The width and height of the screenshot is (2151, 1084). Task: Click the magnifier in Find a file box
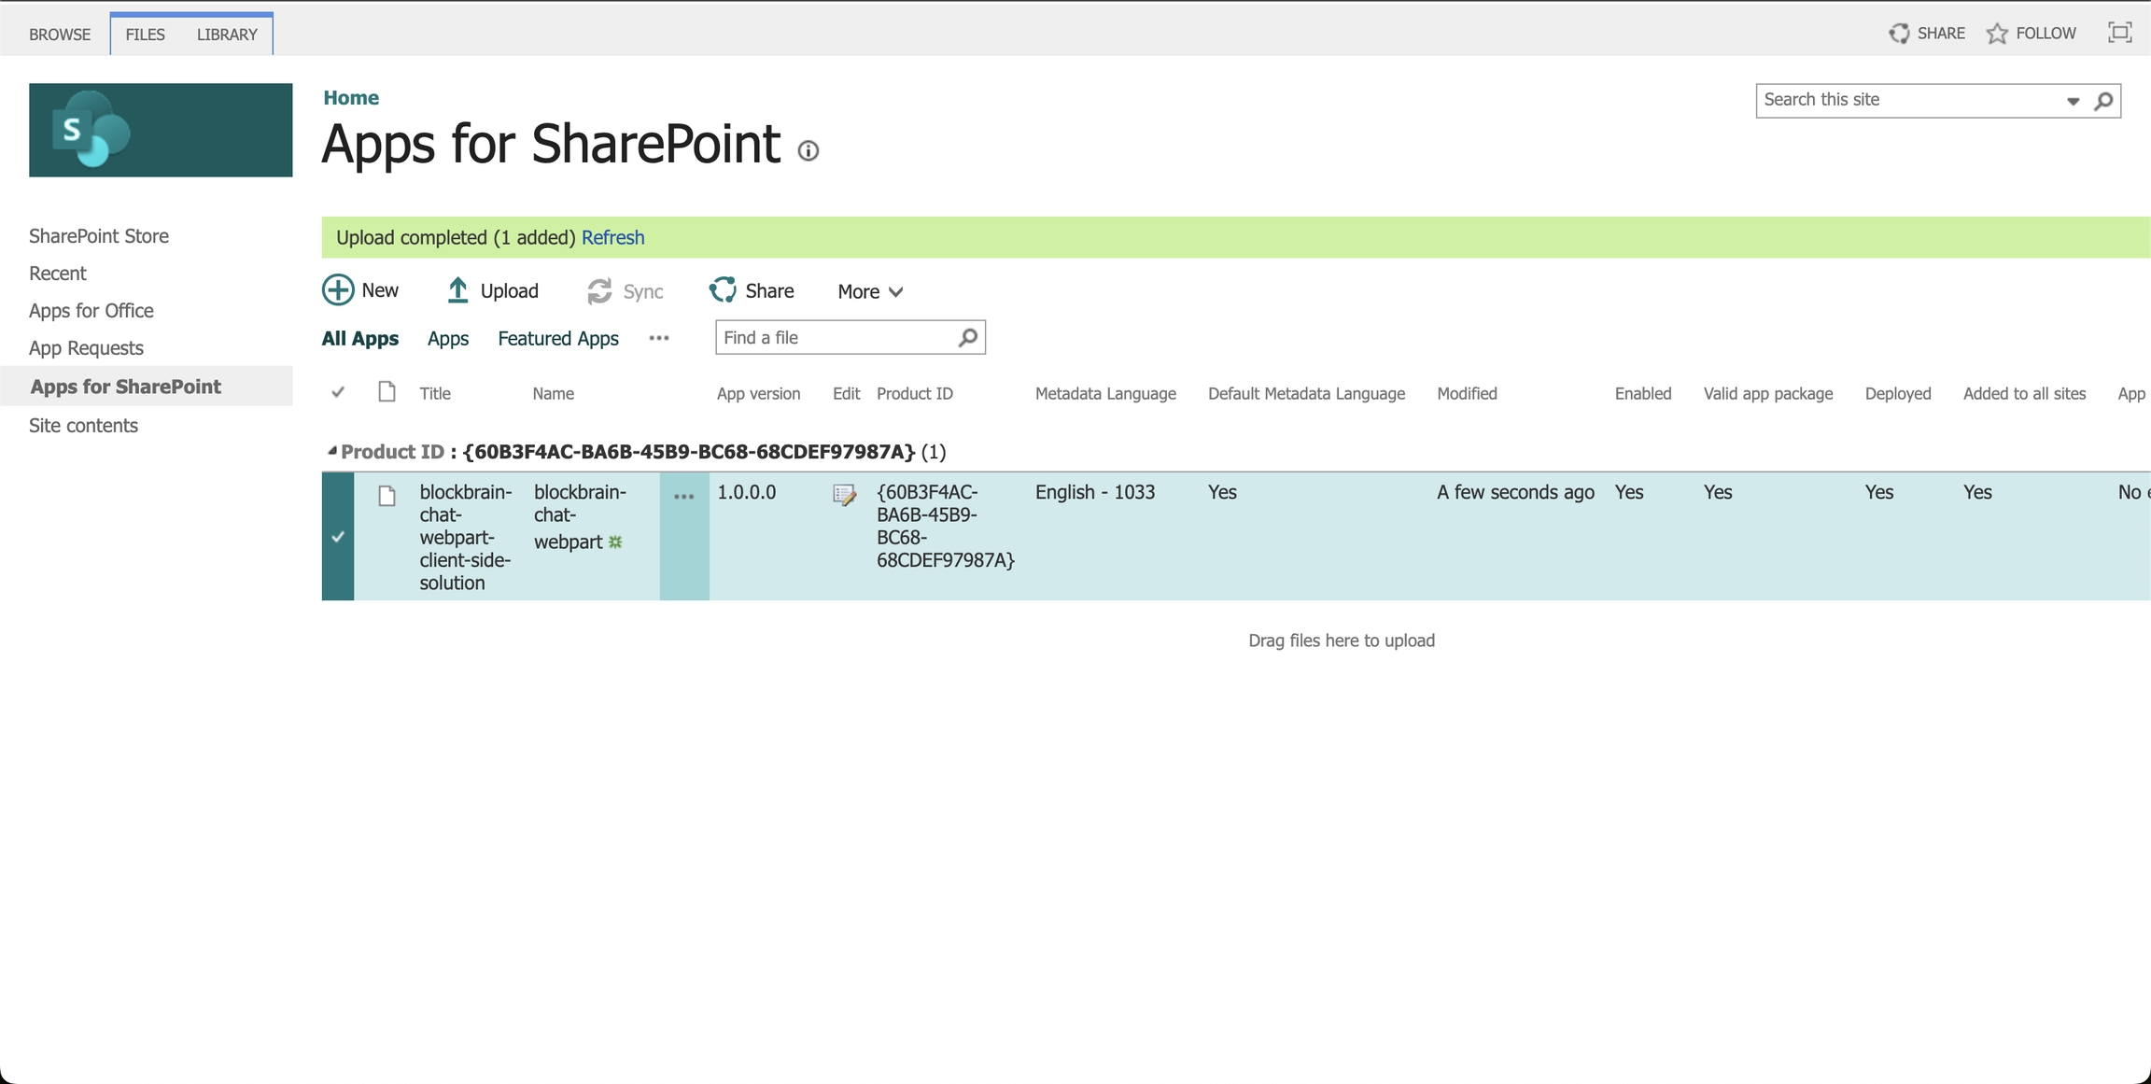[x=968, y=337]
